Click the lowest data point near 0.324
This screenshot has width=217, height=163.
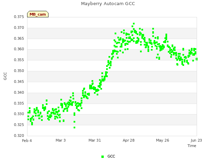point(75,128)
